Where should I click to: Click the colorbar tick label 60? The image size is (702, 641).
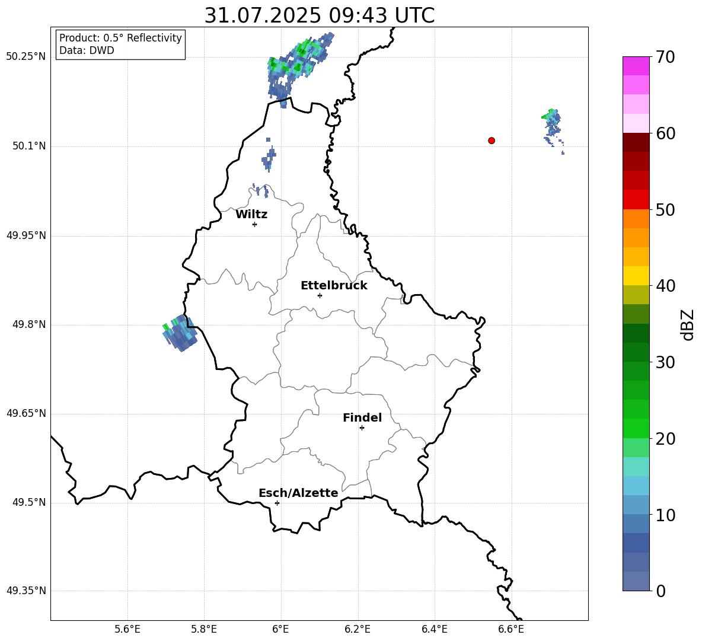[665, 133]
